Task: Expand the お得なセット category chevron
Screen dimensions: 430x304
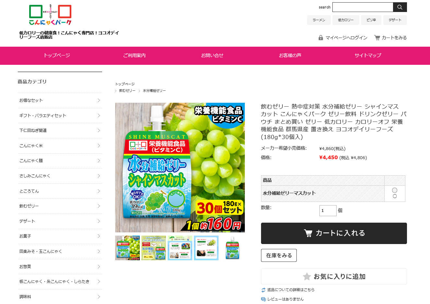Action: point(99,100)
